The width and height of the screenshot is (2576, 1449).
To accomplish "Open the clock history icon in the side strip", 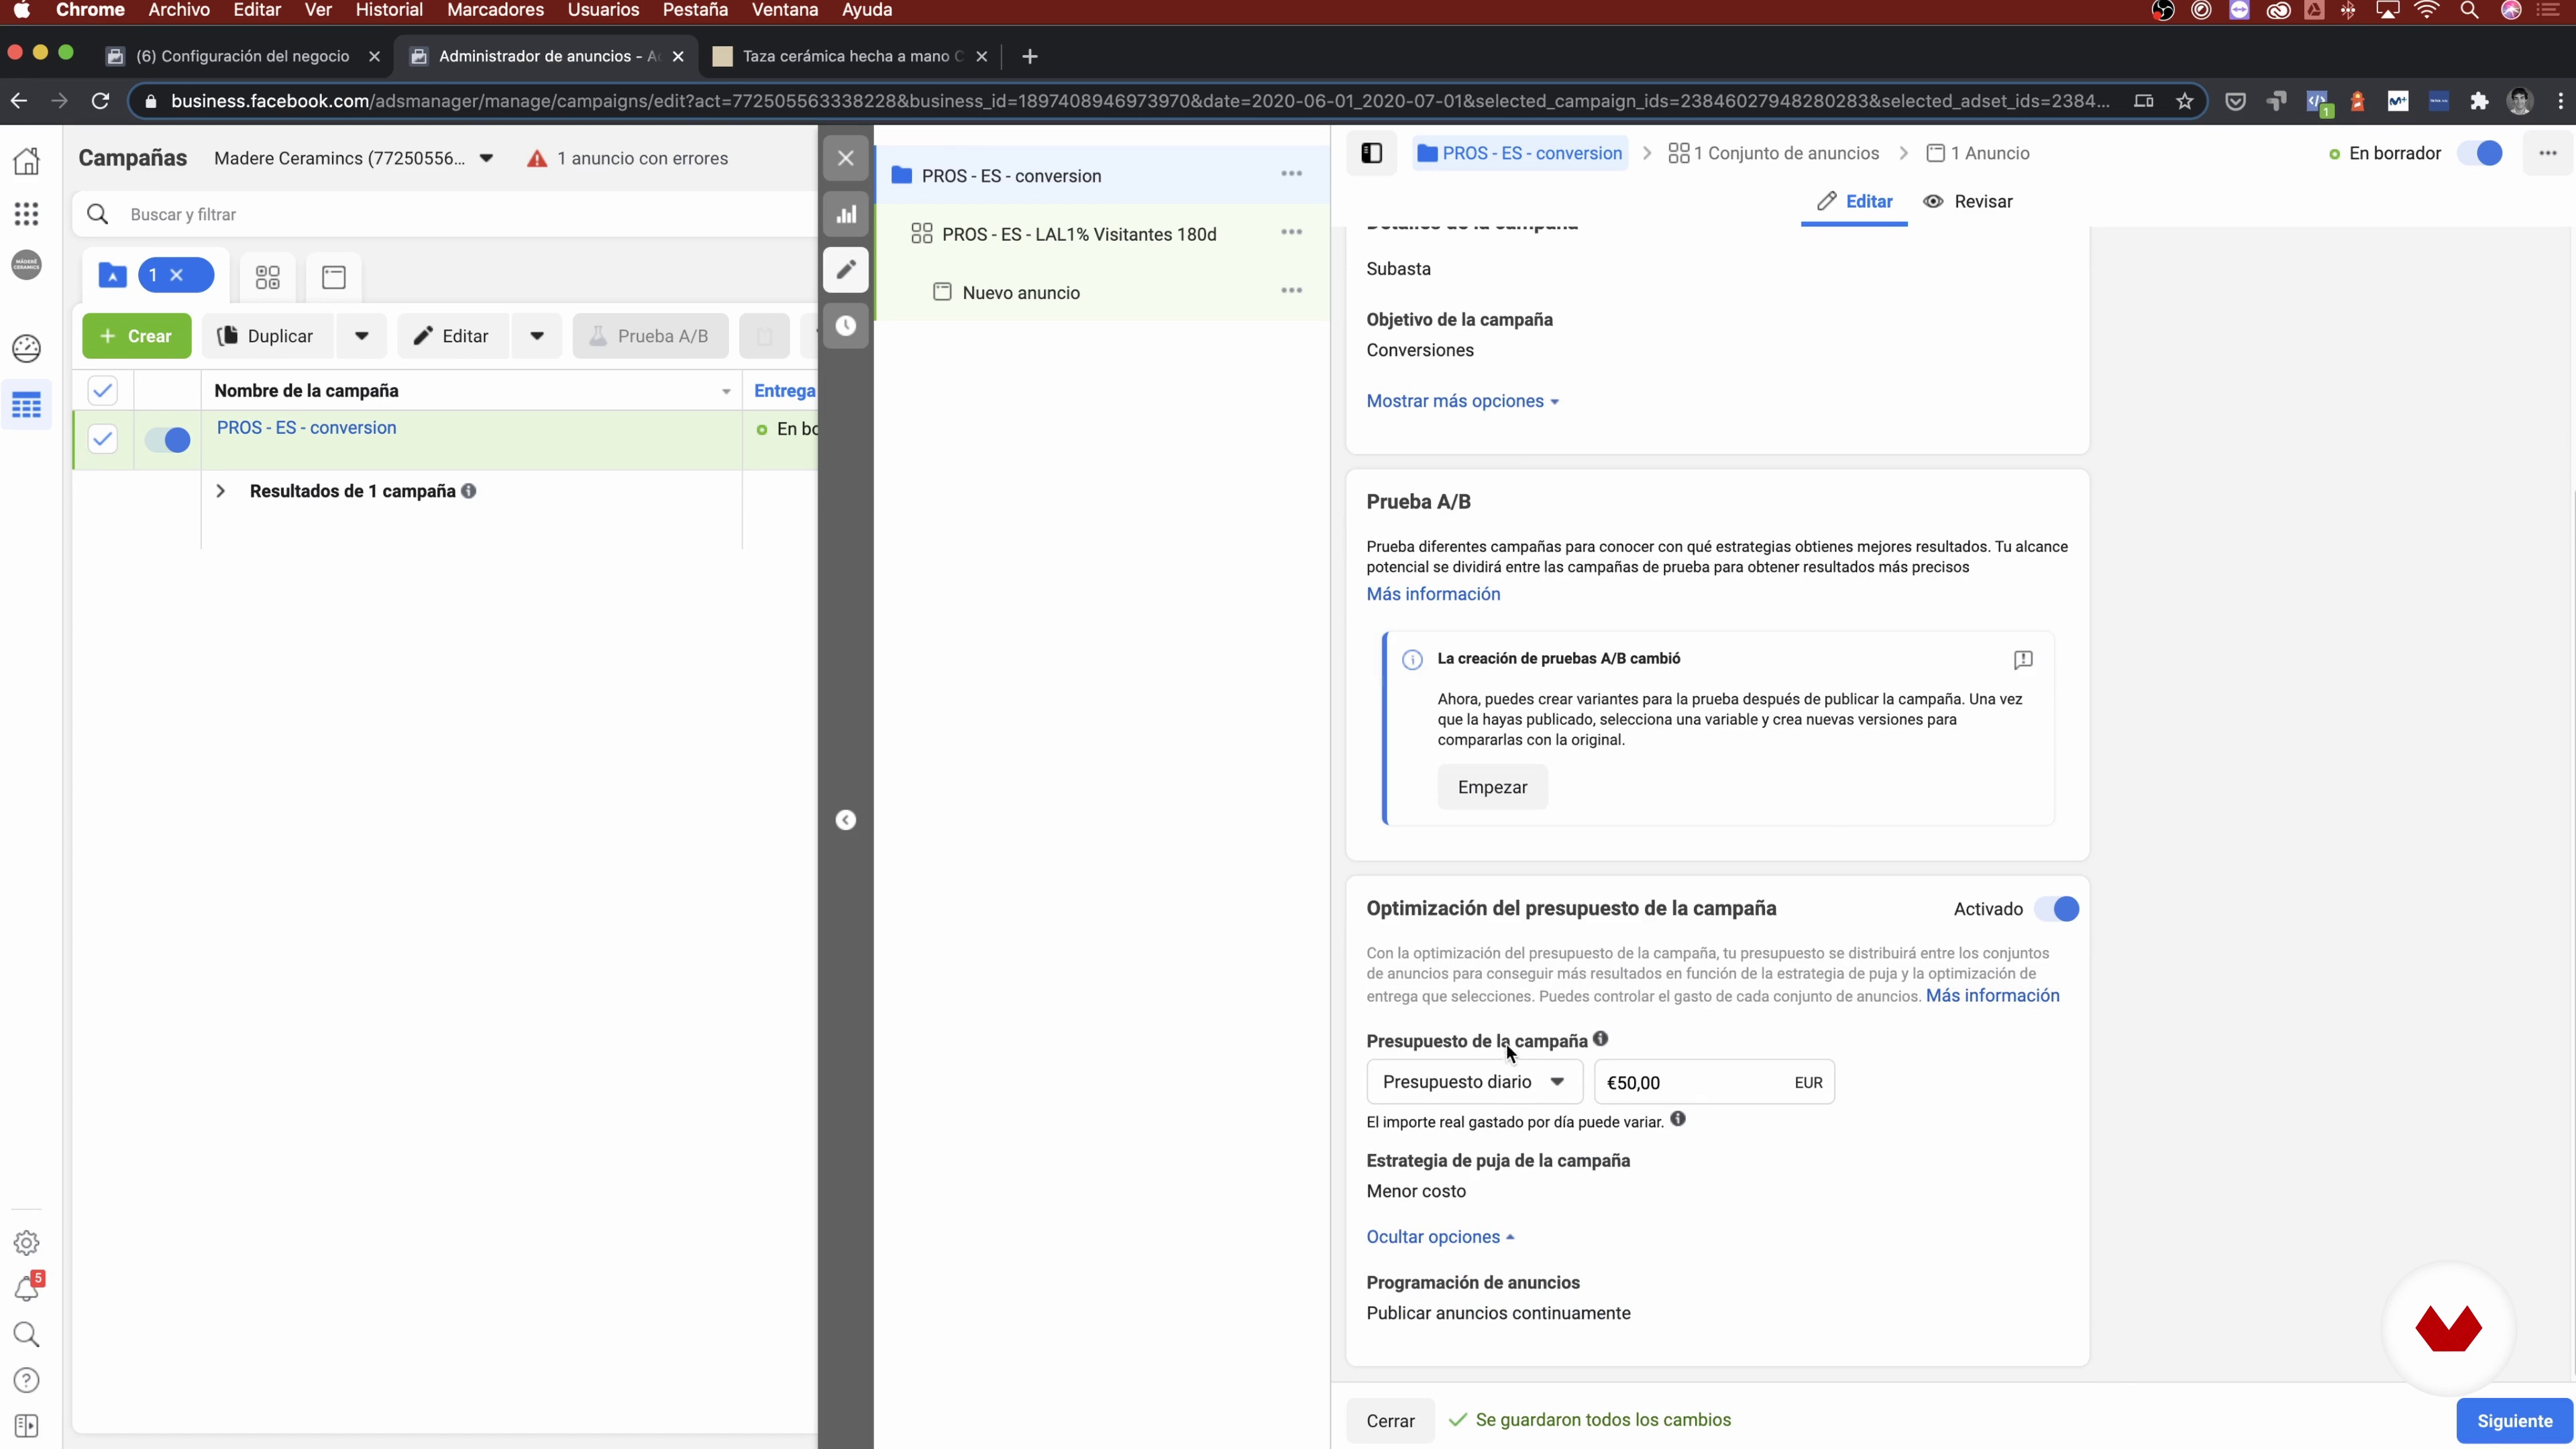I will 846,326.
